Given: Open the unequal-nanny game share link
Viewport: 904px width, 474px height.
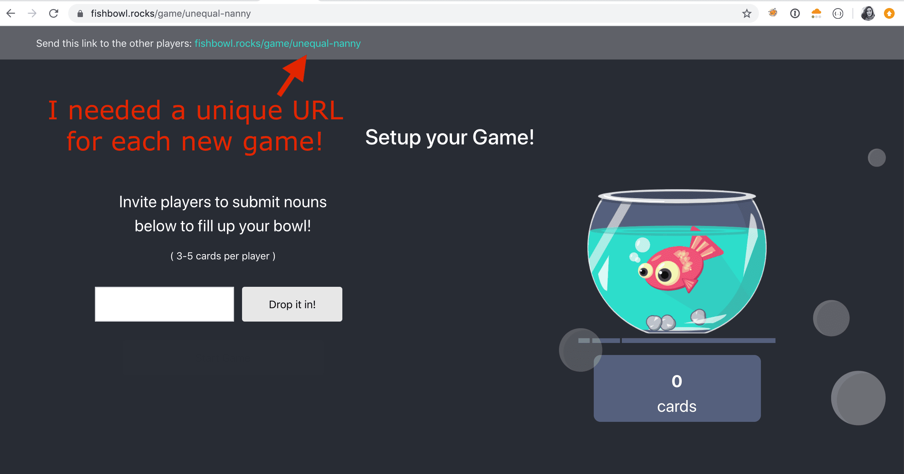Looking at the screenshot, I should click(277, 43).
